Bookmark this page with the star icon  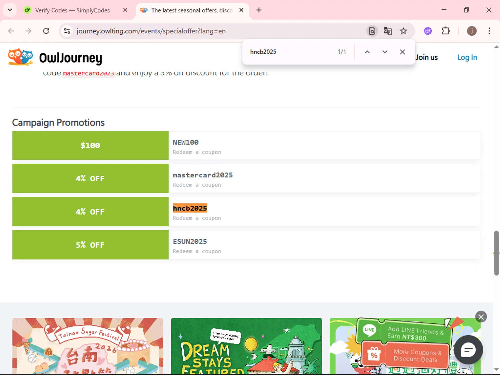pos(403,31)
